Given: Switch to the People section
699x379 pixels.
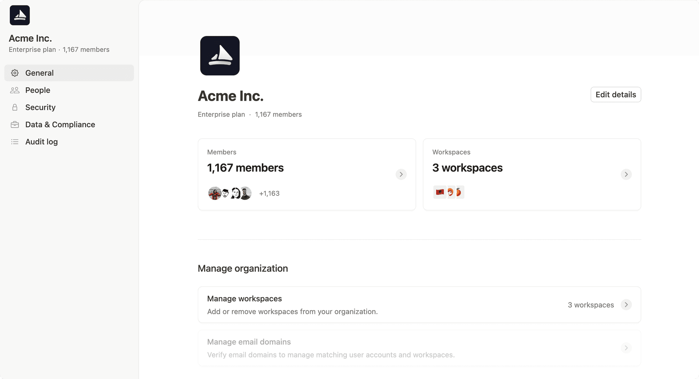Looking at the screenshot, I should pyautogui.click(x=38, y=90).
